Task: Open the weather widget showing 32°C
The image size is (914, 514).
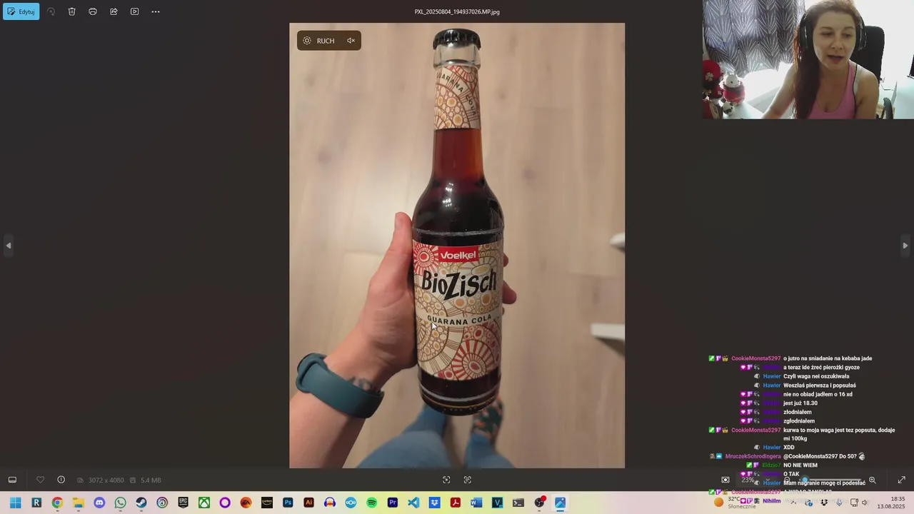Action: 735,503
